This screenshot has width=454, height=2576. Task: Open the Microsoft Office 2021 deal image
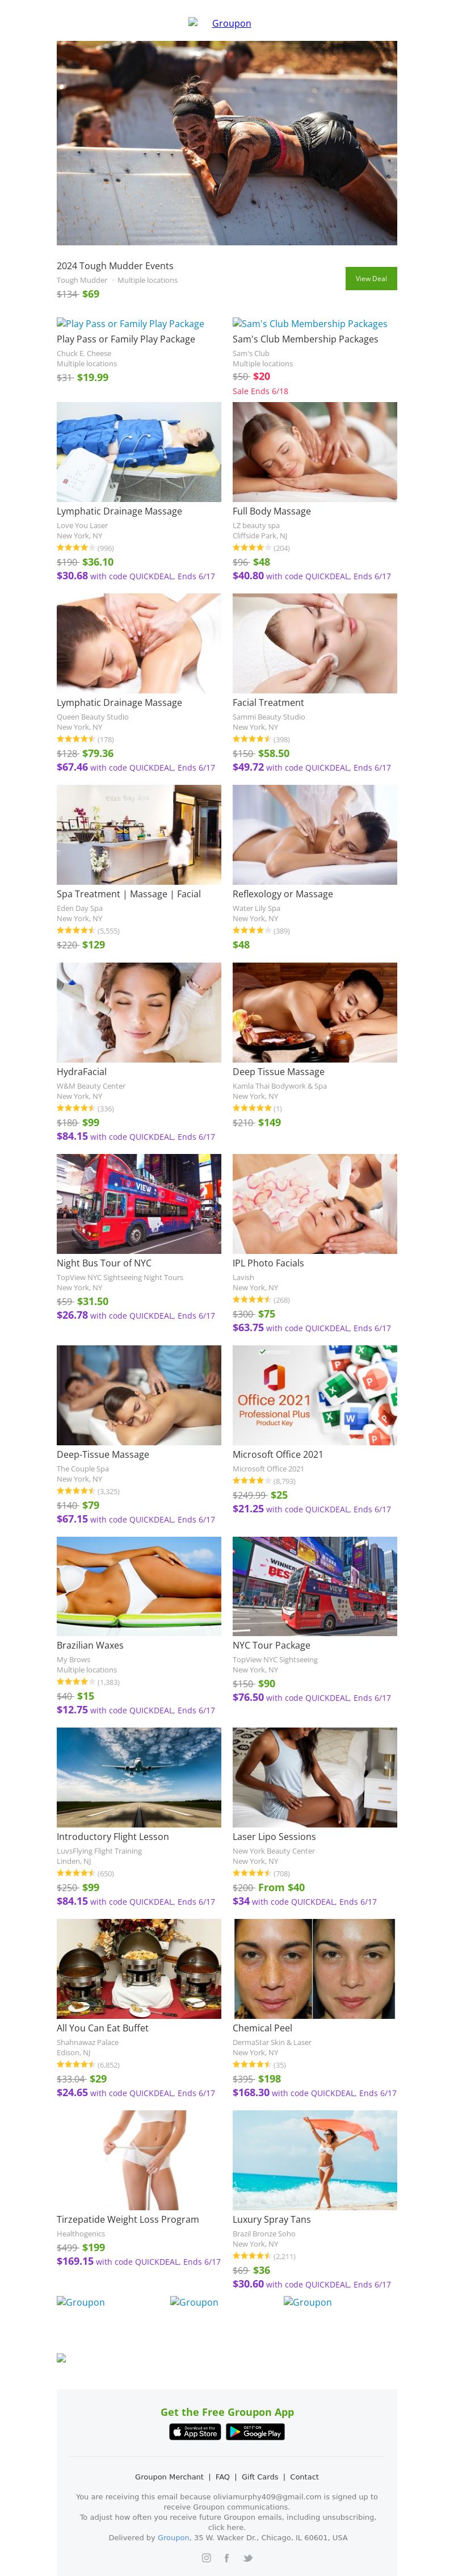[x=315, y=1395]
